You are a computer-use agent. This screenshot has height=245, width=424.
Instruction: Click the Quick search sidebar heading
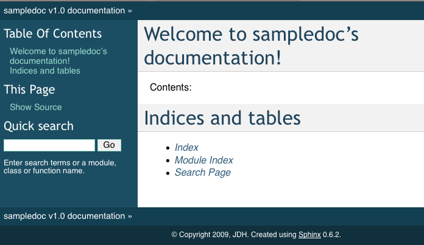tap(38, 126)
